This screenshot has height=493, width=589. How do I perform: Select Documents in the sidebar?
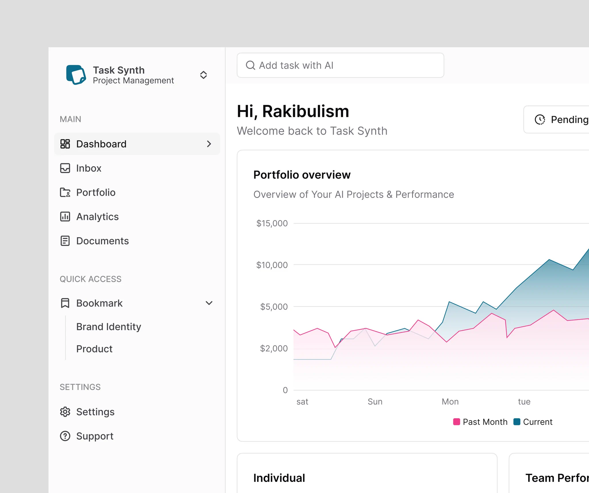pos(137,241)
